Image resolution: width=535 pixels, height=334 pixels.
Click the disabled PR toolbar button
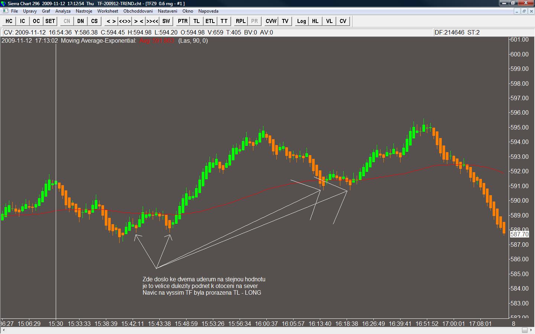coord(254,21)
